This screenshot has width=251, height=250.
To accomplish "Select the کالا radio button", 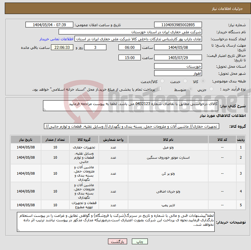I will coord(203,81).
